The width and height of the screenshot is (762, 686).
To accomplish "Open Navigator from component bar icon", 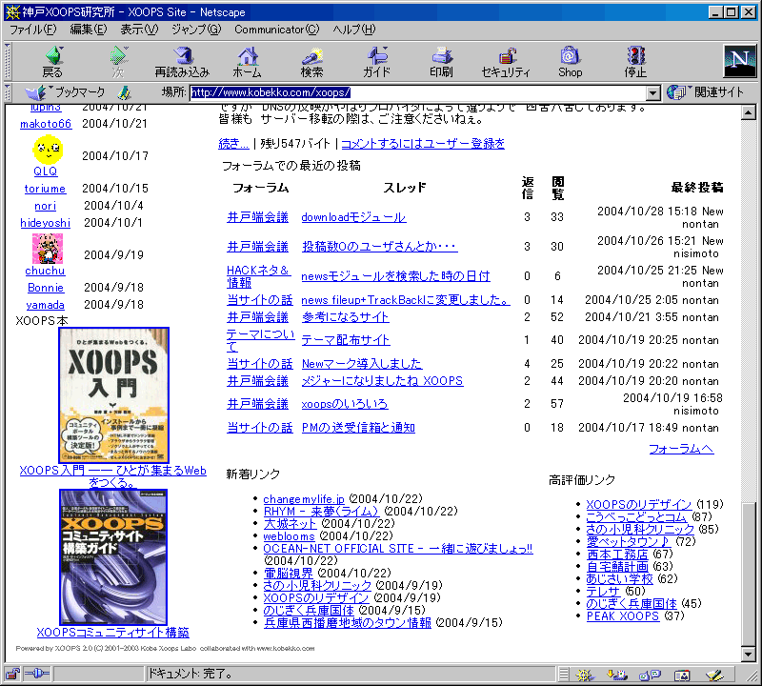I will (x=585, y=675).
